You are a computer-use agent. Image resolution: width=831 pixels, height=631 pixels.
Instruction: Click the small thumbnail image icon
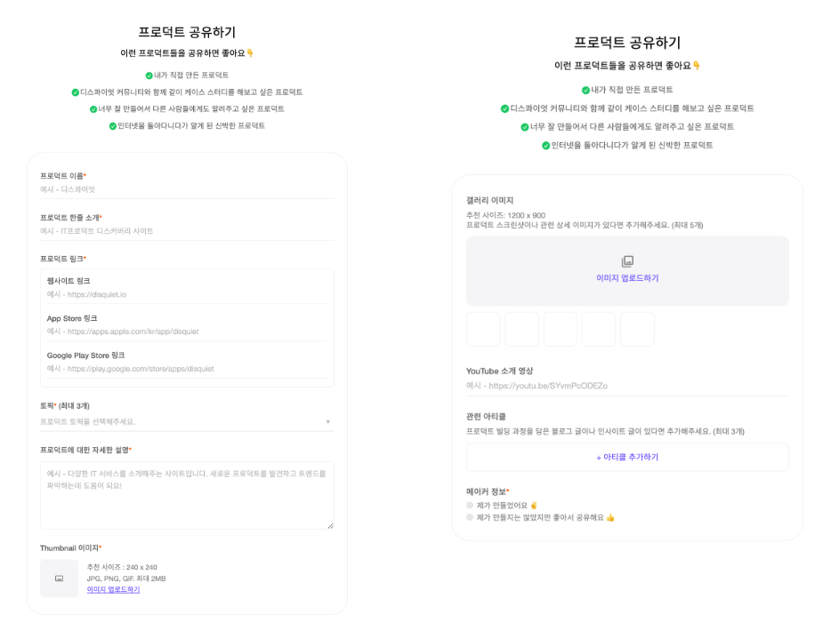59,579
